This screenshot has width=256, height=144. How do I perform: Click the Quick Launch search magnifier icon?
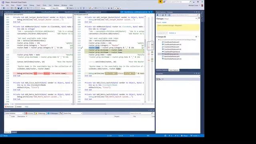190,2
